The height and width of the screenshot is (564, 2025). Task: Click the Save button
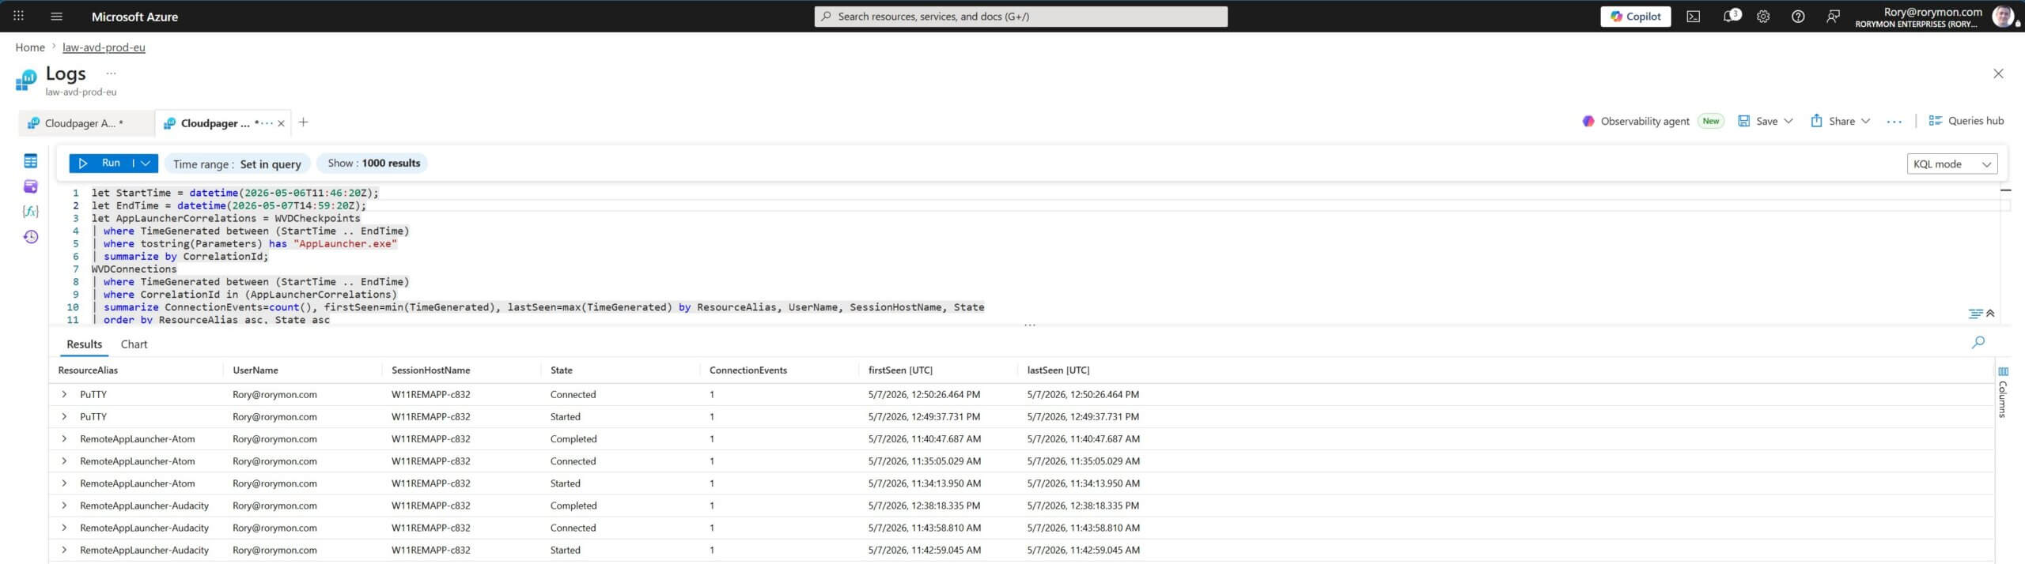(1758, 121)
